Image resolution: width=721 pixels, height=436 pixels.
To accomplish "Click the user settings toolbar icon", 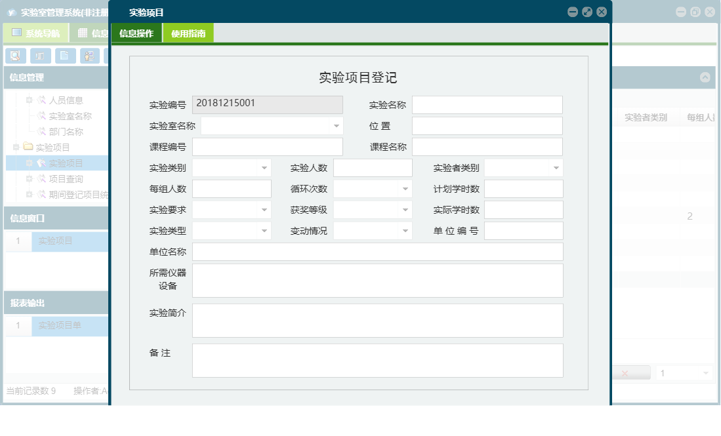I will pos(90,56).
